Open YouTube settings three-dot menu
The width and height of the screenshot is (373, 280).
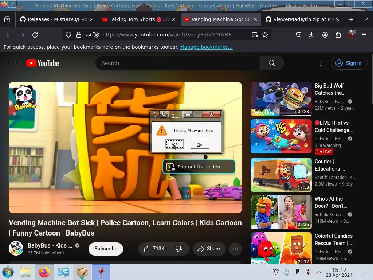[x=321, y=63]
